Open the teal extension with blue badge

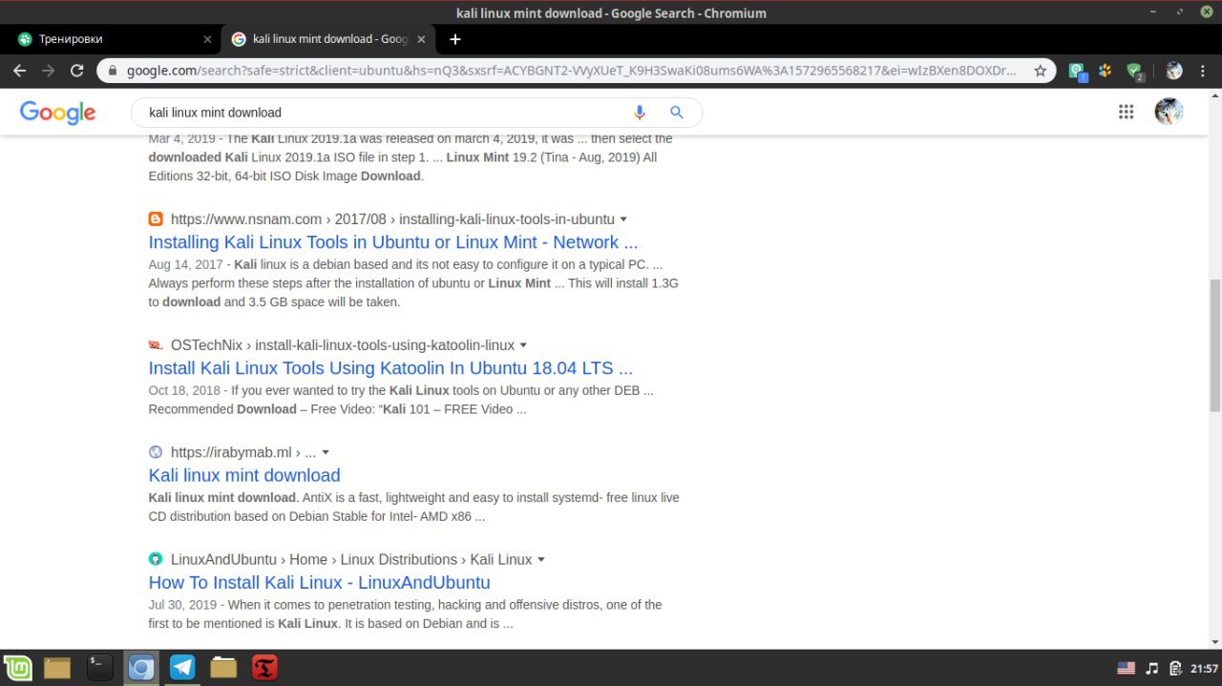click(1078, 72)
